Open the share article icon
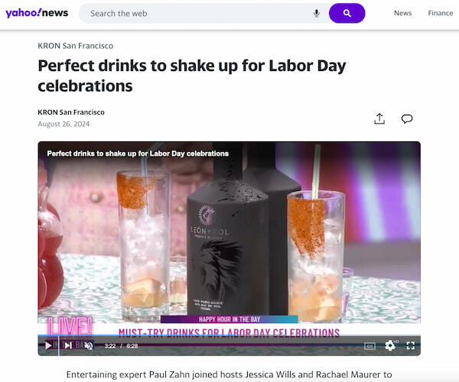This screenshot has width=459, height=382. 379,118
